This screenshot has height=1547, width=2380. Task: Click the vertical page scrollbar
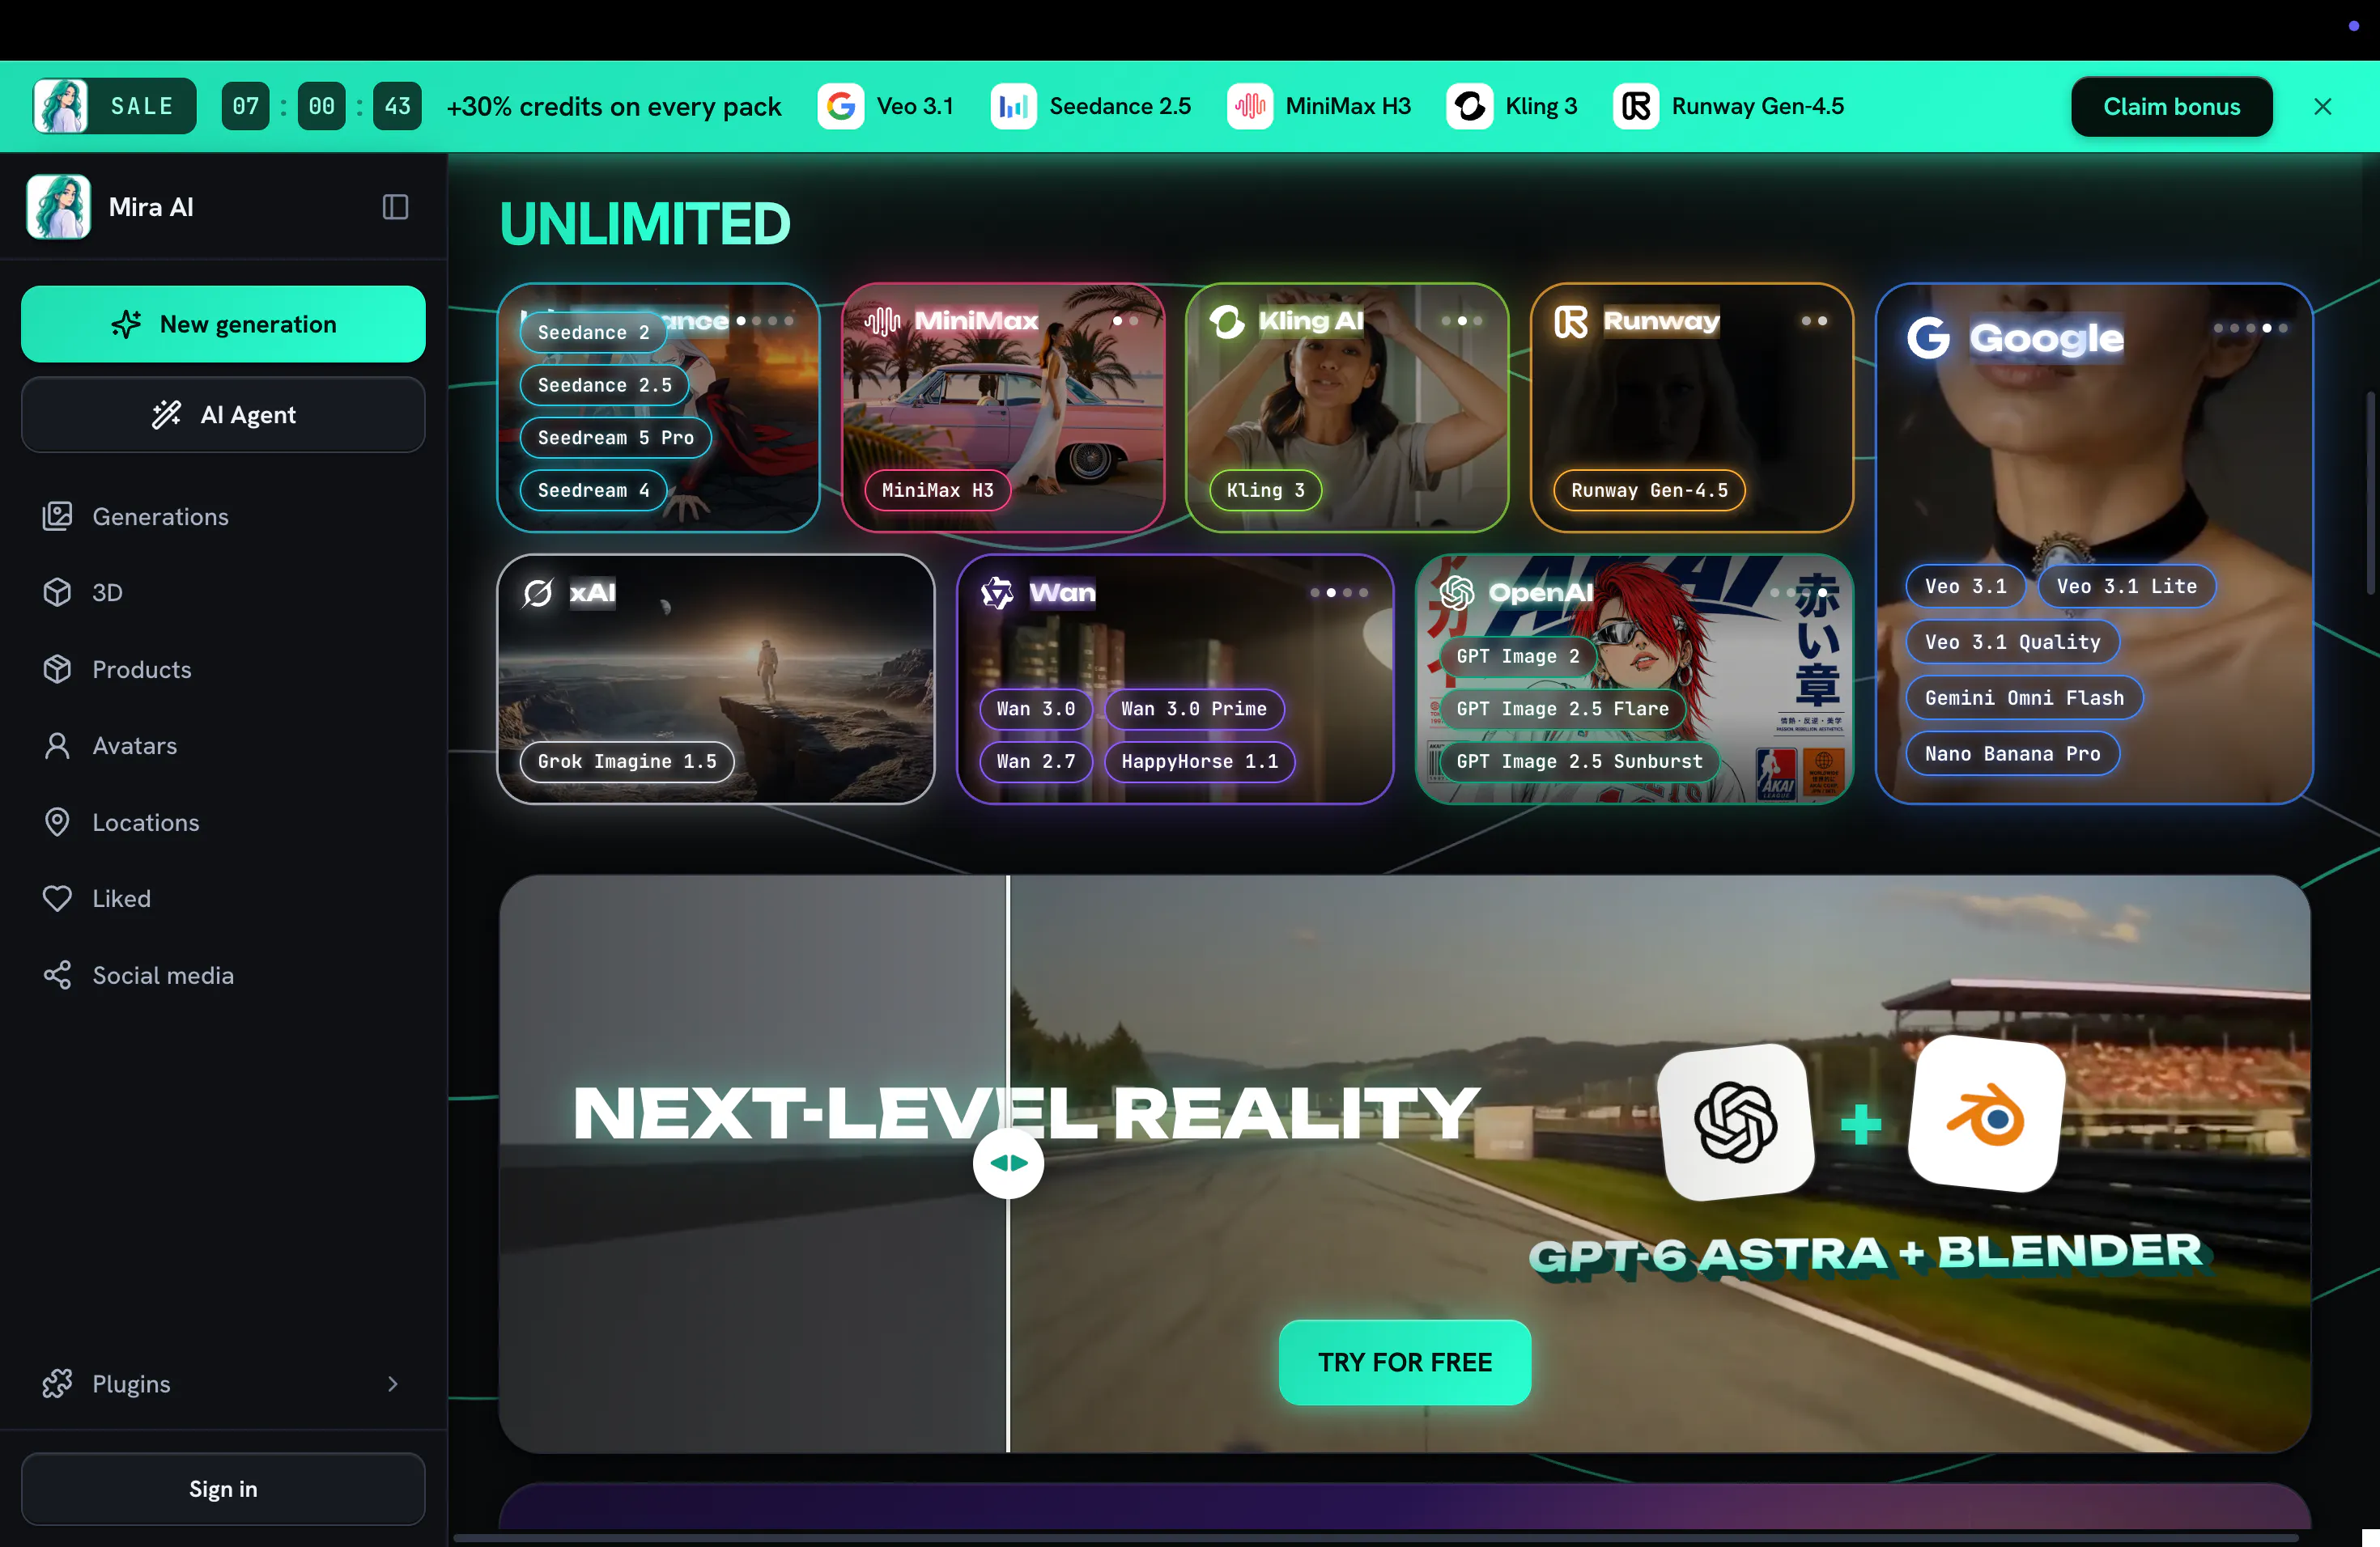(x=2370, y=493)
